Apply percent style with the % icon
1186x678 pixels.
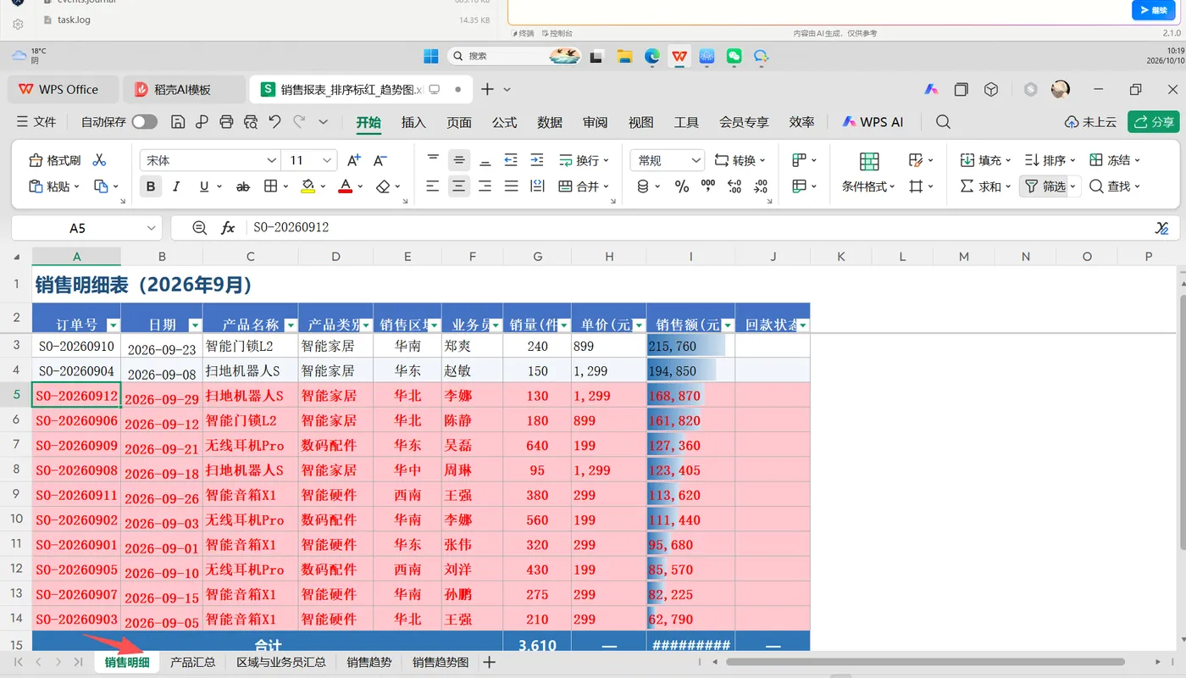[x=682, y=186]
